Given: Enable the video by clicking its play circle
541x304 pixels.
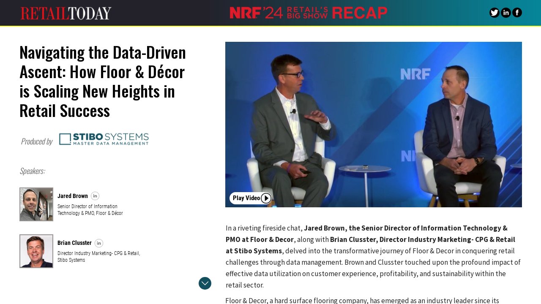Looking at the screenshot, I should pyautogui.click(x=266, y=198).
